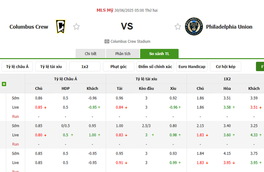
Task: Click the MLS Mỹ league link
Action: point(105,10)
